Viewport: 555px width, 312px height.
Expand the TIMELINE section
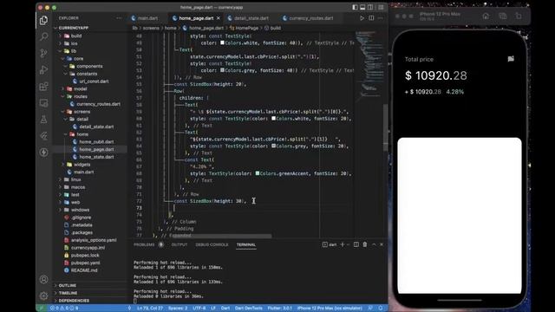[x=68, y=293]
